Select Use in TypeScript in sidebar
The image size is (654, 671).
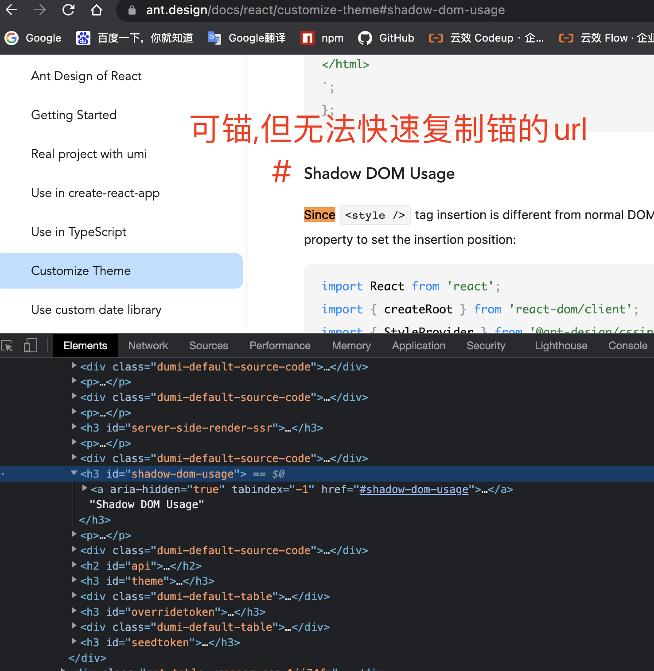(x=78, y=231)
